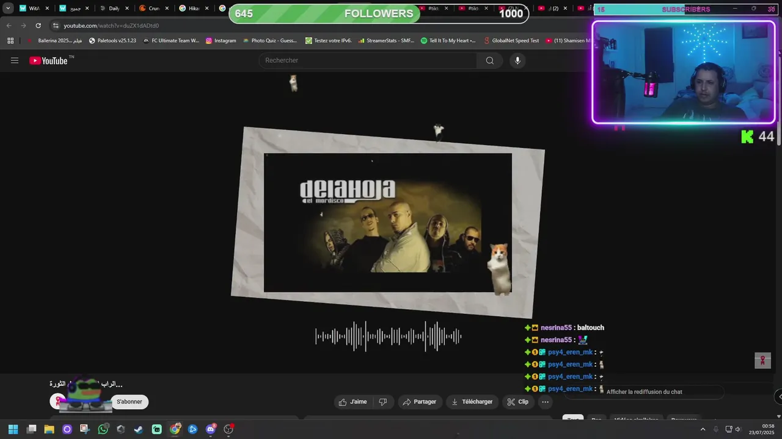Viewport: 782px width, 439px height.
Task: Open the purple circle app in taskbar
Action: (x=67, y=429)
